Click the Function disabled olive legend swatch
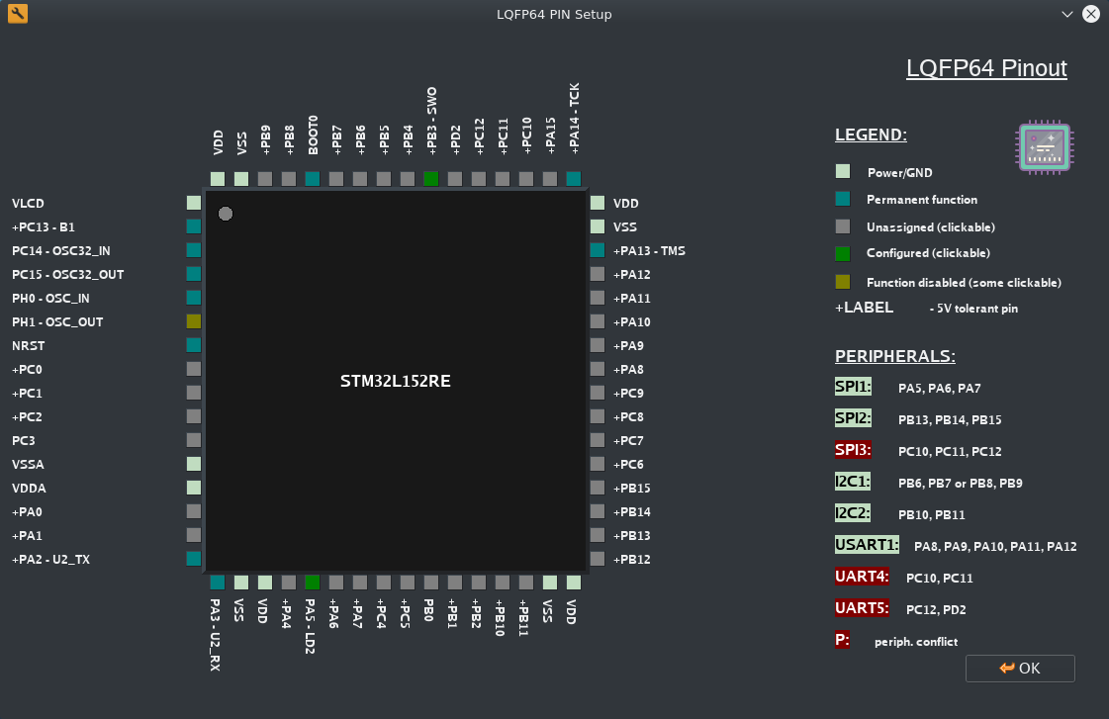This screenshot has width=1109, height=719. [x=843, y=282]
